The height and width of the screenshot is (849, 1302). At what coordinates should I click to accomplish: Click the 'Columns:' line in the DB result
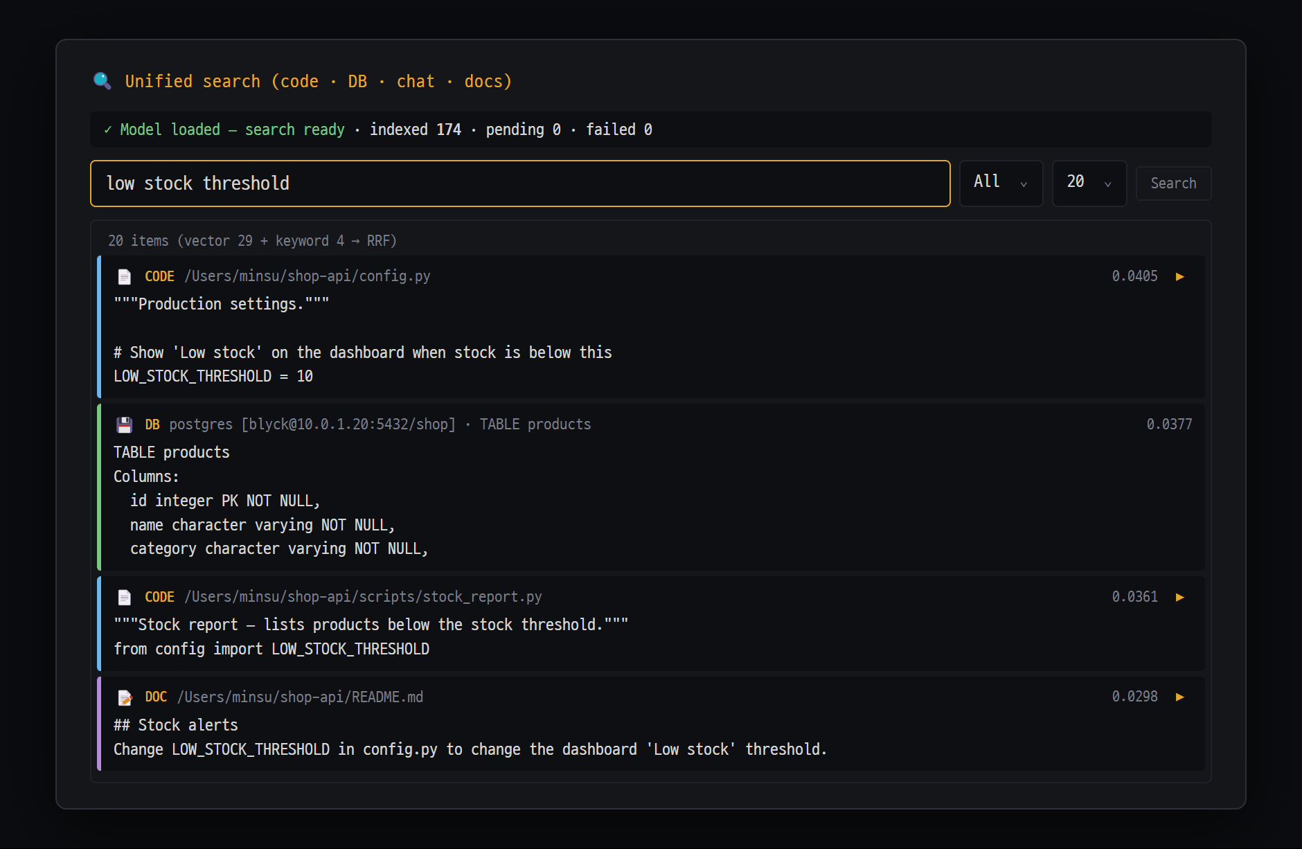pos(146,476)
